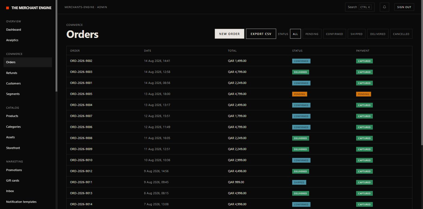Open the Customers page
This screenshot has width=423, height=209.
28,83
